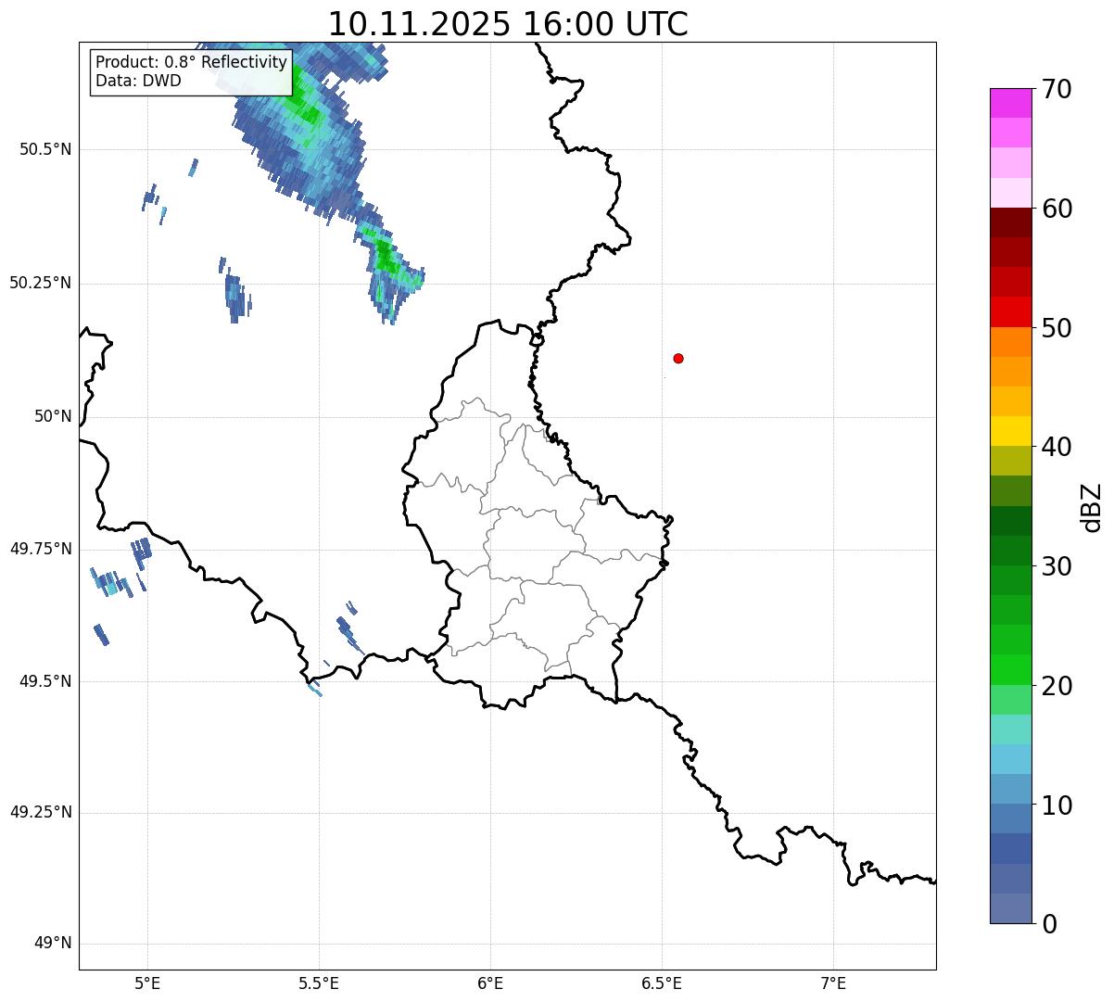1114x1002 pixels.
Task: Click the longitude label '5°E'
Action: coord(147,983)
